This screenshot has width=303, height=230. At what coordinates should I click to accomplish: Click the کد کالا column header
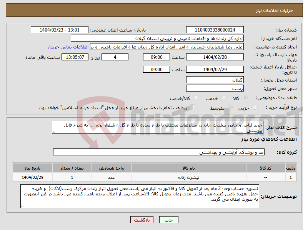266,168
